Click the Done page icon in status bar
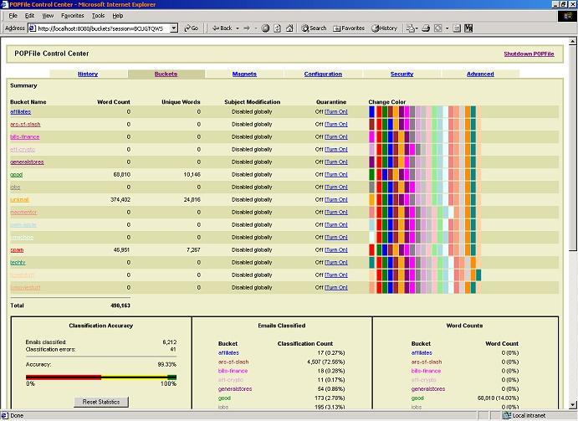 (x=5, y=416)
